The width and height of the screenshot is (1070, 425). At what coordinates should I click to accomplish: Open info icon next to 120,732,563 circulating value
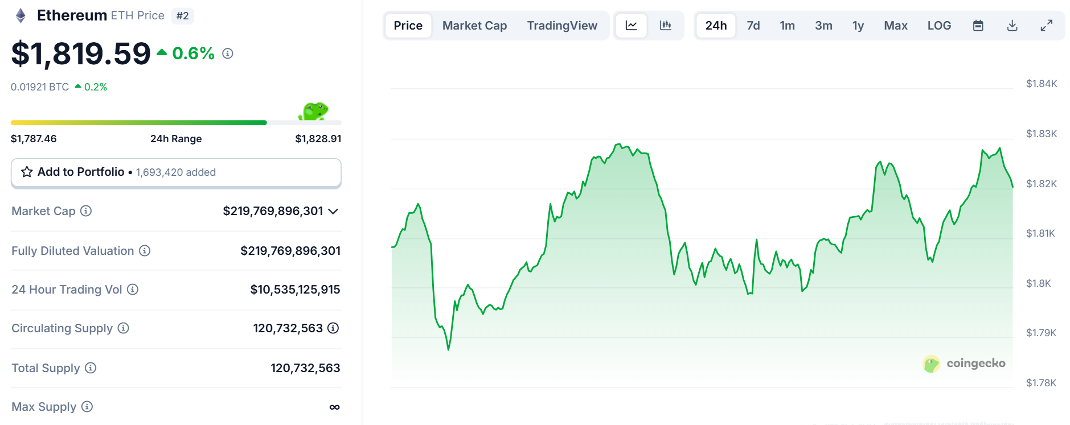[x=333, y=328]
